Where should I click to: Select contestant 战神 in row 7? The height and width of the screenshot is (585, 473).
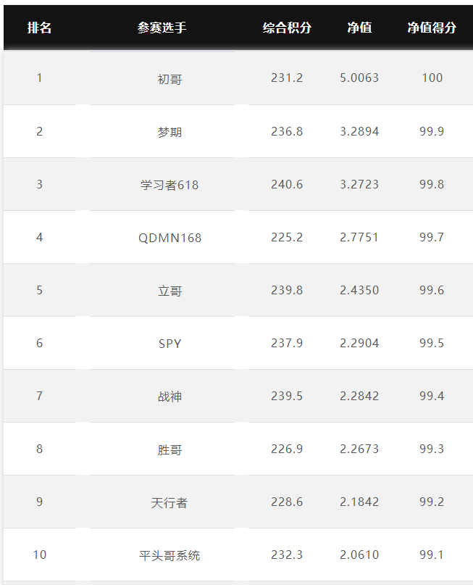pyautogui.click(x=169, y=397)
